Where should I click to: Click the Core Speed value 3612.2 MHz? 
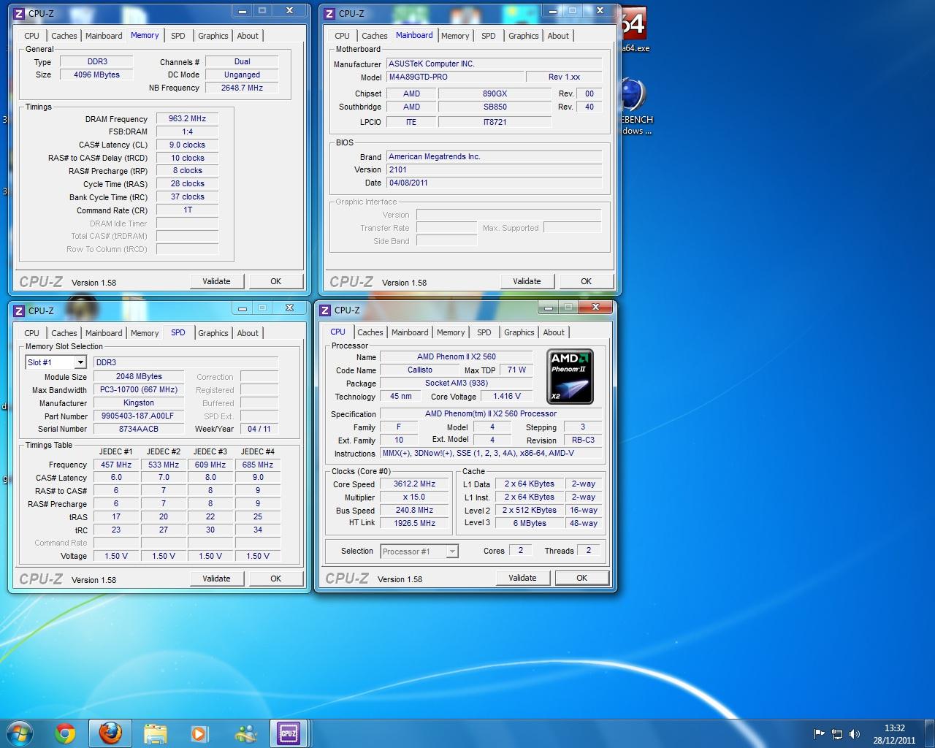pyautogui.click(x=415, y=484)
